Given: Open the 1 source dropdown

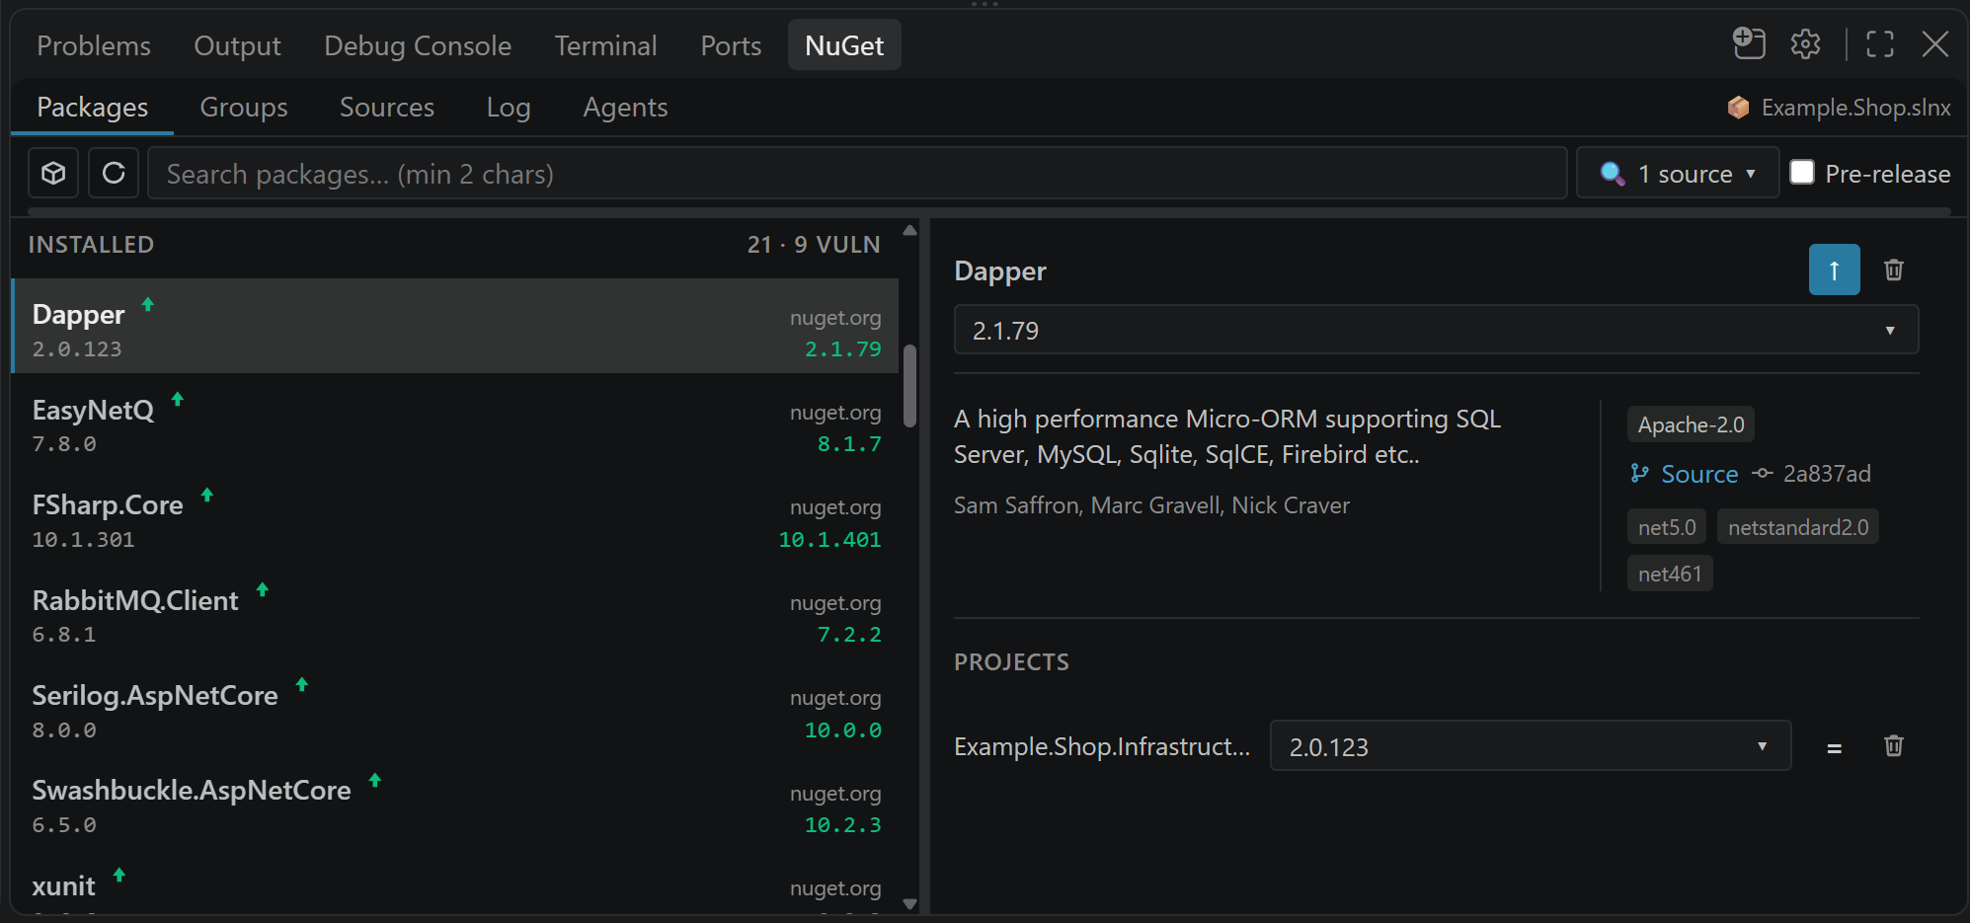Looking at the screenshot, I should (x=1678, y=174).
